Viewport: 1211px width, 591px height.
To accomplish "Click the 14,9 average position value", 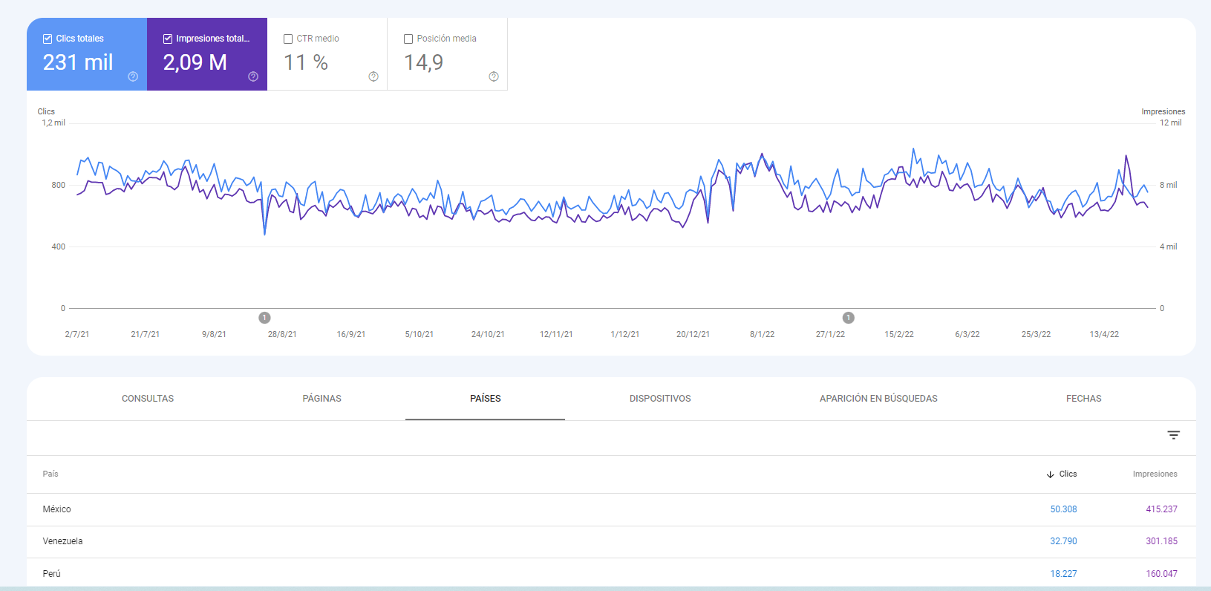I will pos(423,62).
